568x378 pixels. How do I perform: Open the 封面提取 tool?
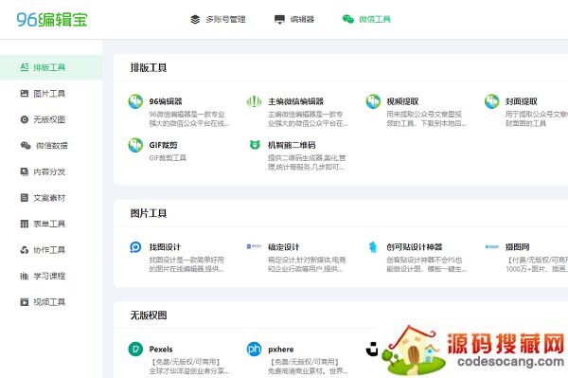coord(522,101)
